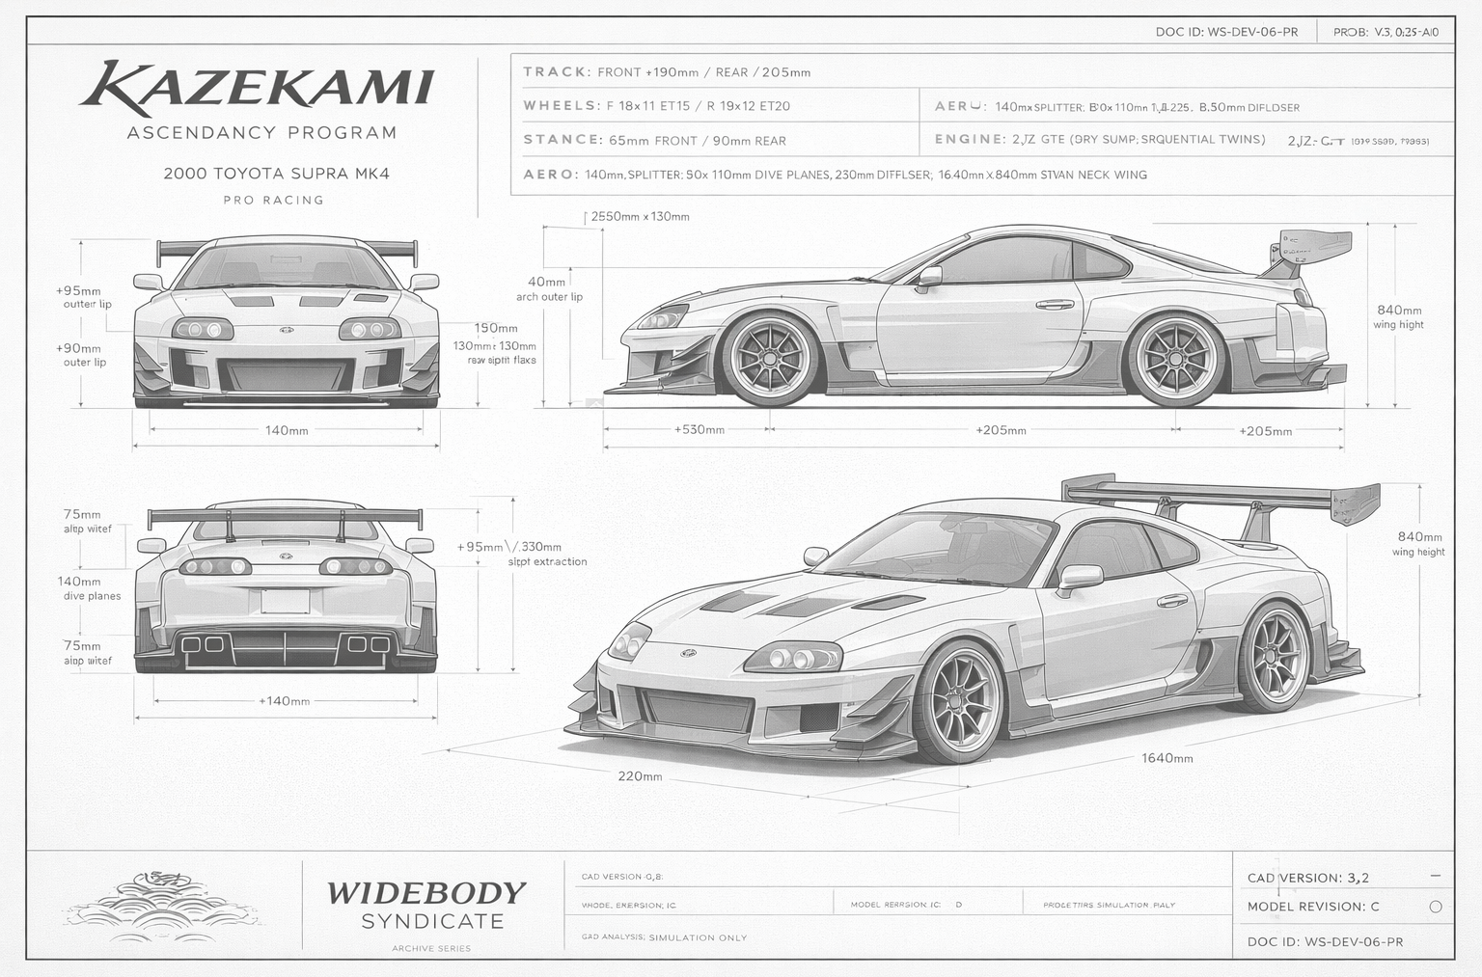This screenshot has height=977, width=1482.
Task: Select the text "ASCENDANCY PROGRAM"
Action: pos(261,133)
